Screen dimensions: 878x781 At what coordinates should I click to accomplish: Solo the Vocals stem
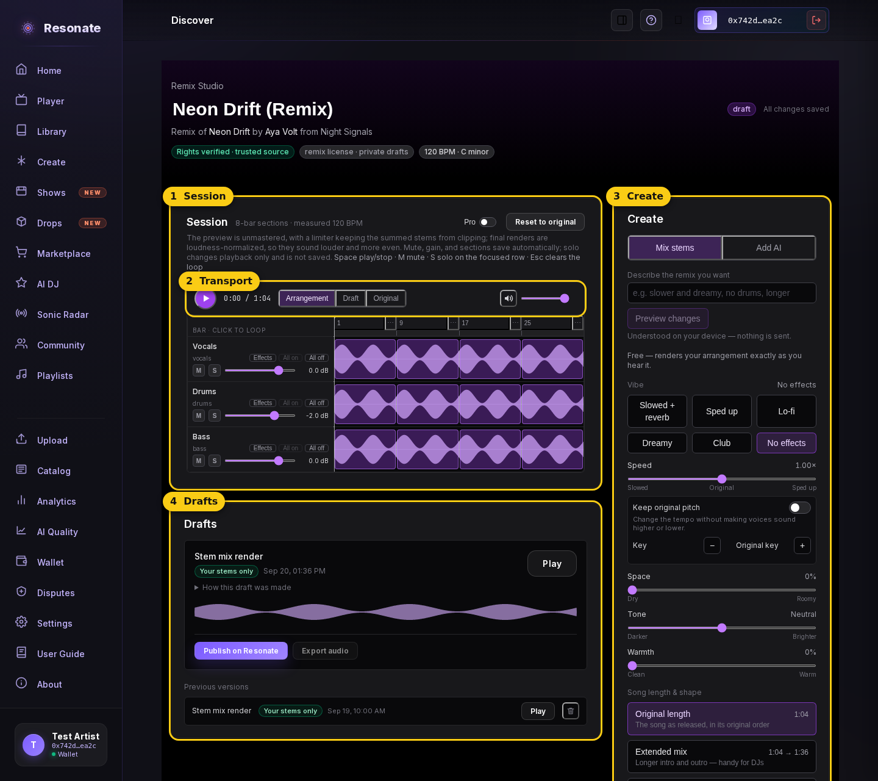click(x=215, y=370)
